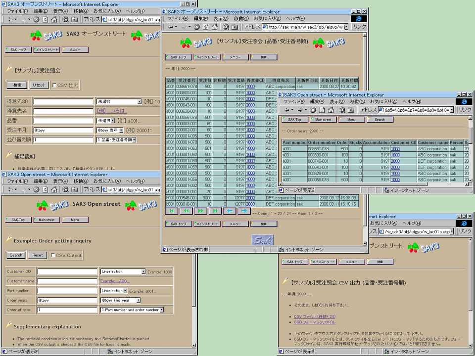Jump to first page using results pagination button
The image size is (475, 356).
pyautogui.click(x=172, y=211)
